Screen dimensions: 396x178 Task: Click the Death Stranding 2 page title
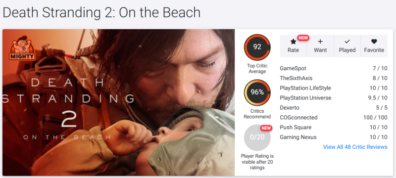click(101, 12)
